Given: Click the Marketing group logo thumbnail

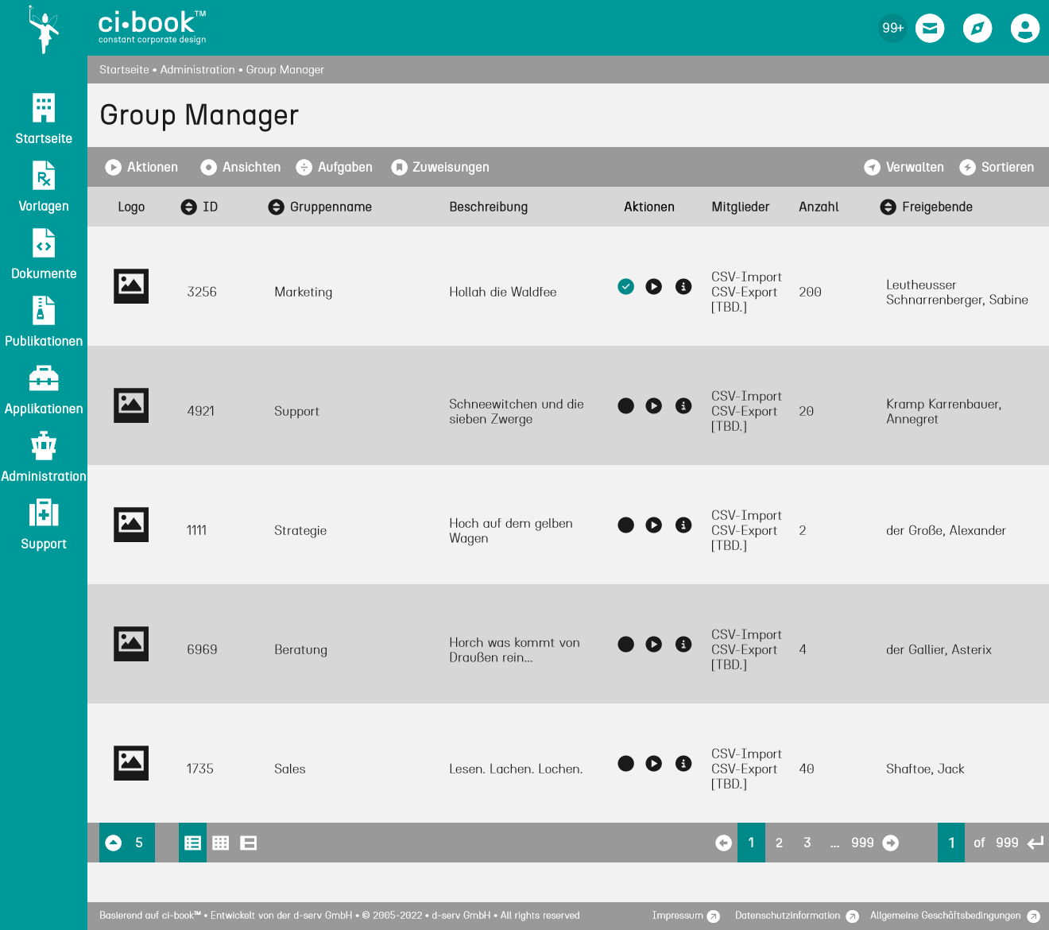Looking at the screenshot, I should [x=131, y=286].
